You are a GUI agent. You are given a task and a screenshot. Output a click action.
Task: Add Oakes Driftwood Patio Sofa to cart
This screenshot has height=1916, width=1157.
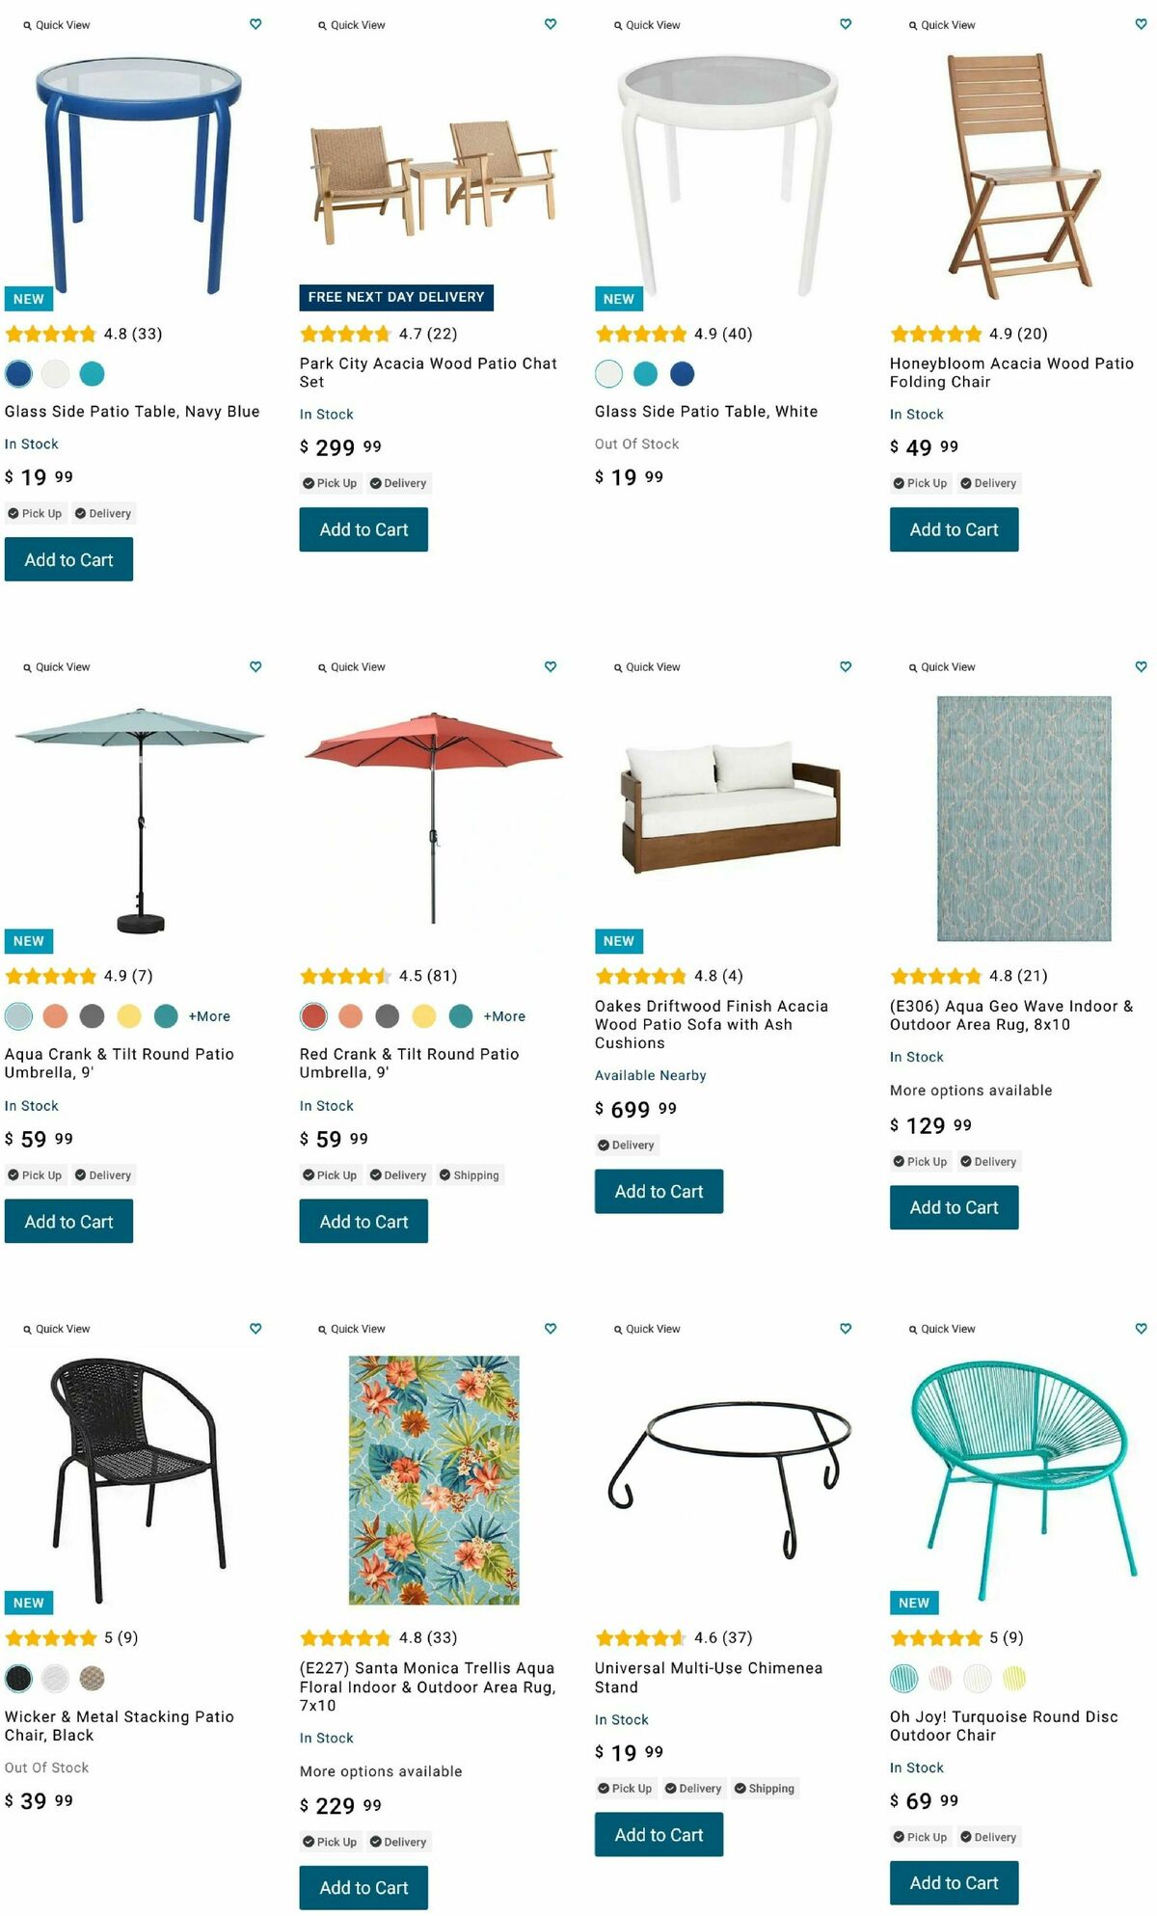659,1191
